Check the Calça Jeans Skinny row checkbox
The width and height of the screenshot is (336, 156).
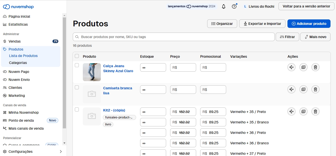(77, 65)
